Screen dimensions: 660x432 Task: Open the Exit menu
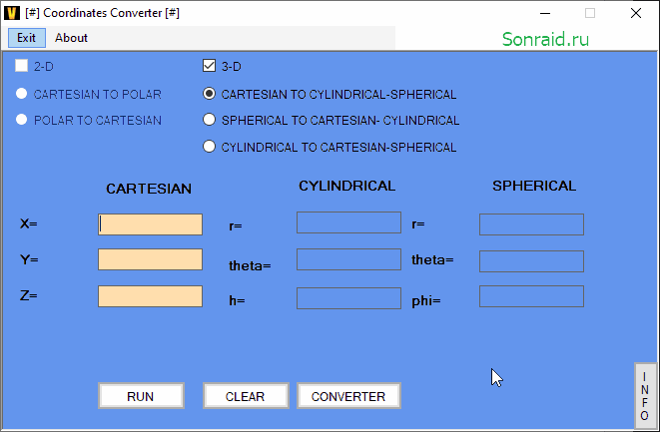[27, 38]
